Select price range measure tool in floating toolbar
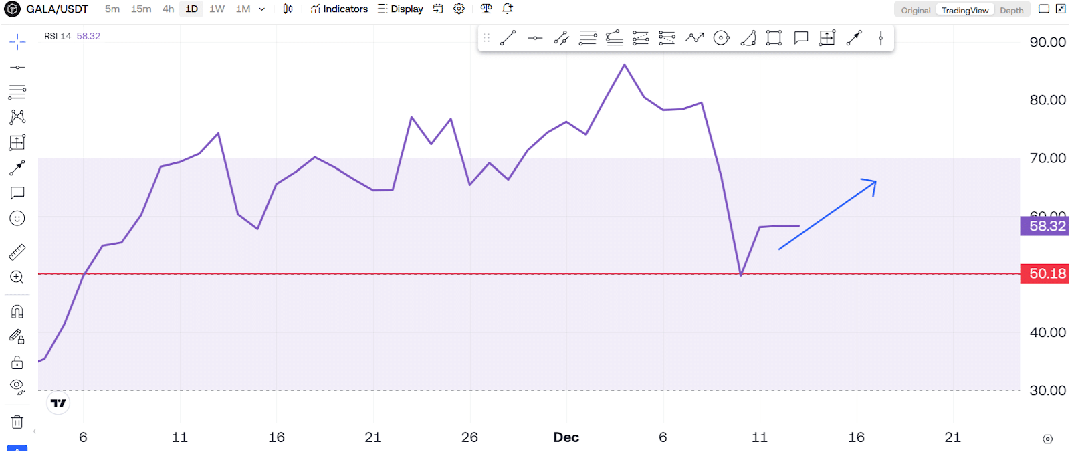Image resolution: width=1070 pixels, height=452 pixels. (827, 38)
